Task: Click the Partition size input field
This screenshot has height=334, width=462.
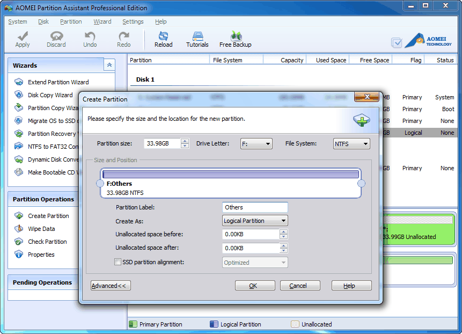Action: 162,143
